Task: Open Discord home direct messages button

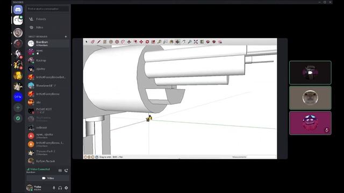Action: 18,10
